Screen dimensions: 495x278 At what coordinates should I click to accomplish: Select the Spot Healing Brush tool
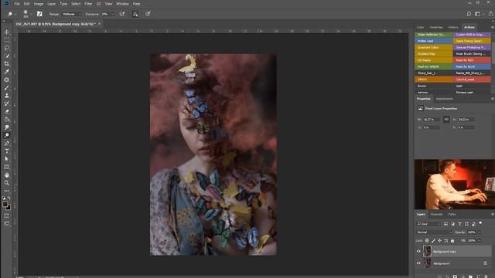(x=7, y=80)
